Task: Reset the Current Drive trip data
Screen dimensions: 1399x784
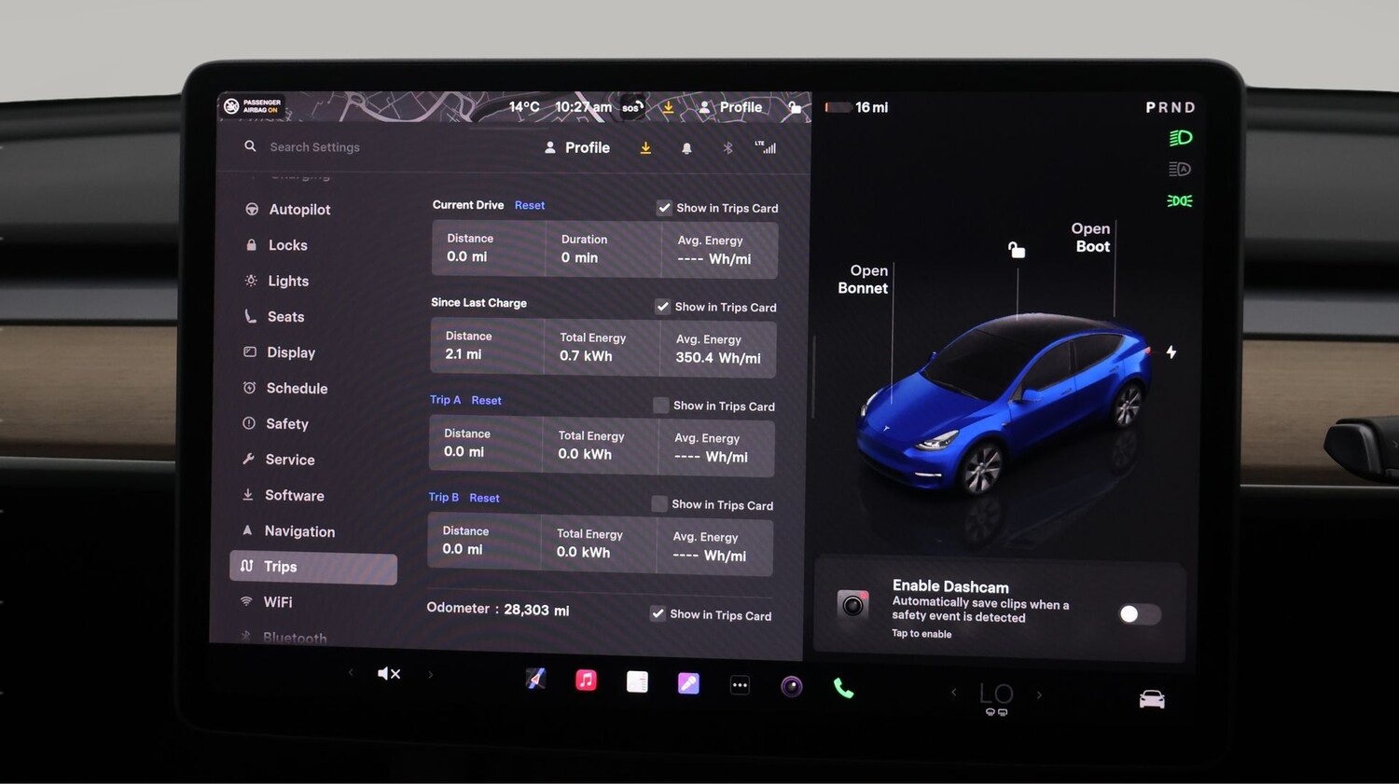Action: click(x=529, y=205)
